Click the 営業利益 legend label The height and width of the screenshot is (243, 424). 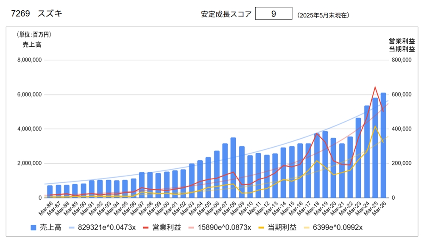(x=167, y=228)
